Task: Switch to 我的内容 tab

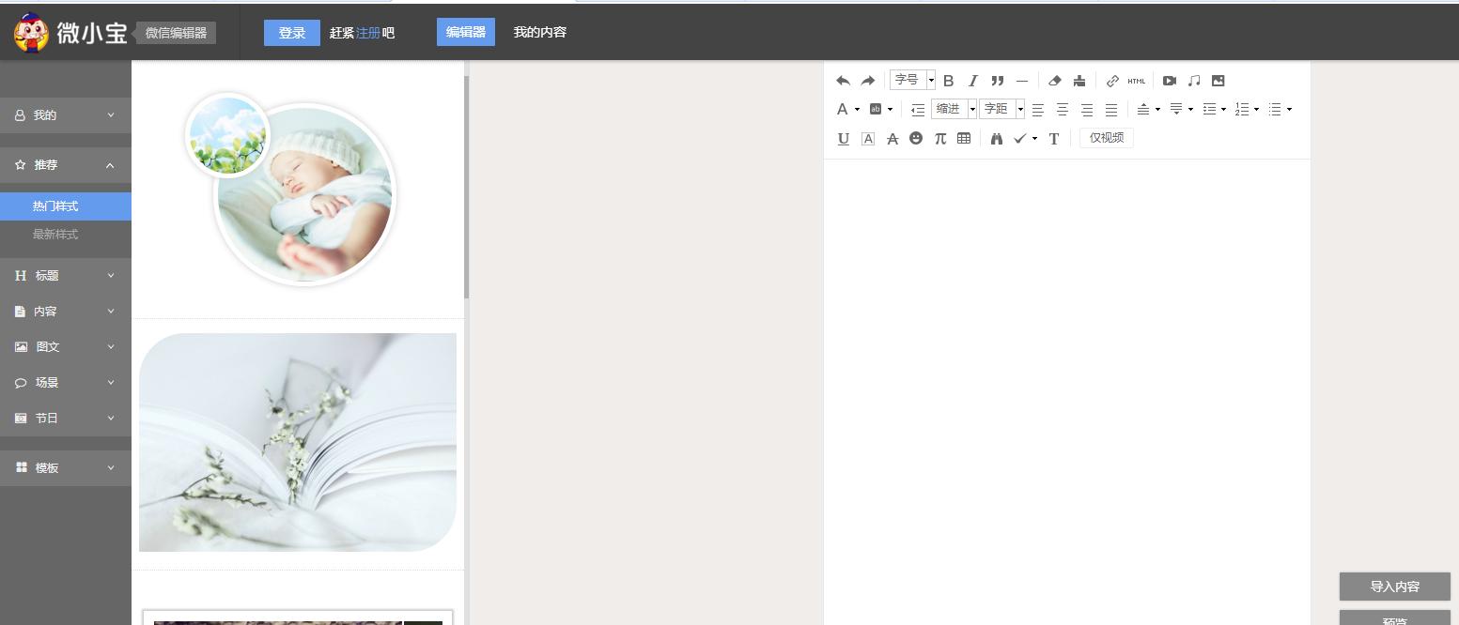Action: click(x=539, y=32)
